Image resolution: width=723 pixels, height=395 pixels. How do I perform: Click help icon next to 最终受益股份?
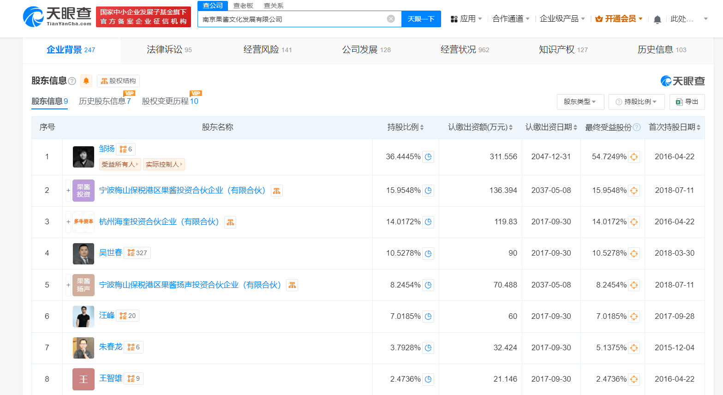click(637, 127)
